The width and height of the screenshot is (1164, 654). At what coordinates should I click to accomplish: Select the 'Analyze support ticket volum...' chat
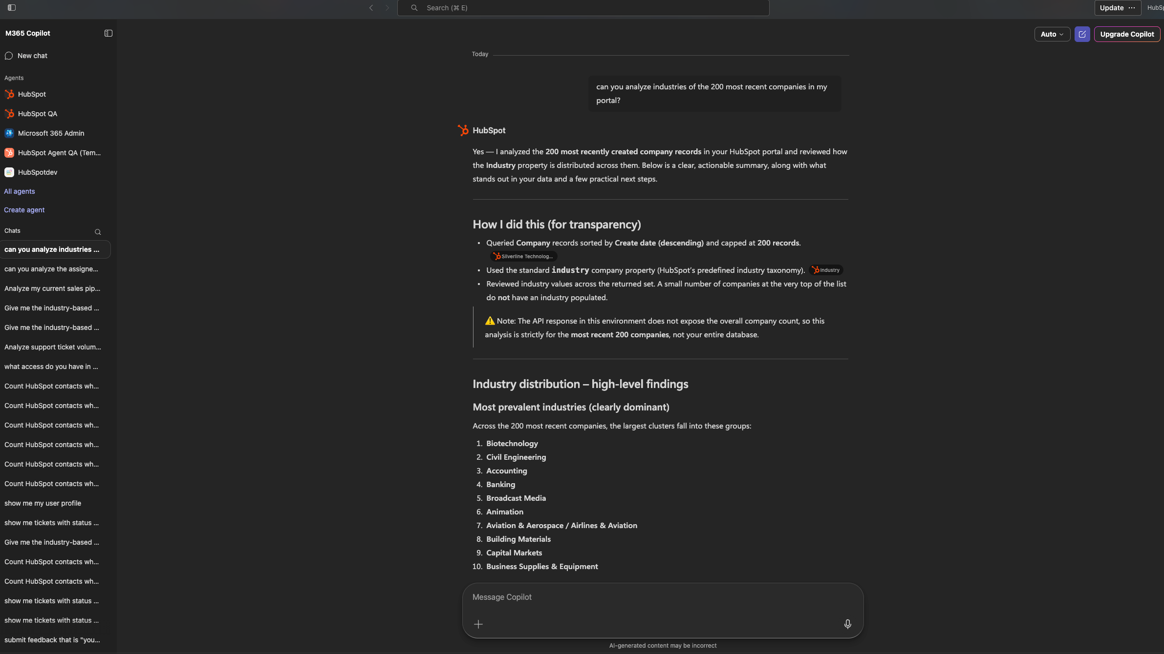pyautogui.click(x=53, y=347)
